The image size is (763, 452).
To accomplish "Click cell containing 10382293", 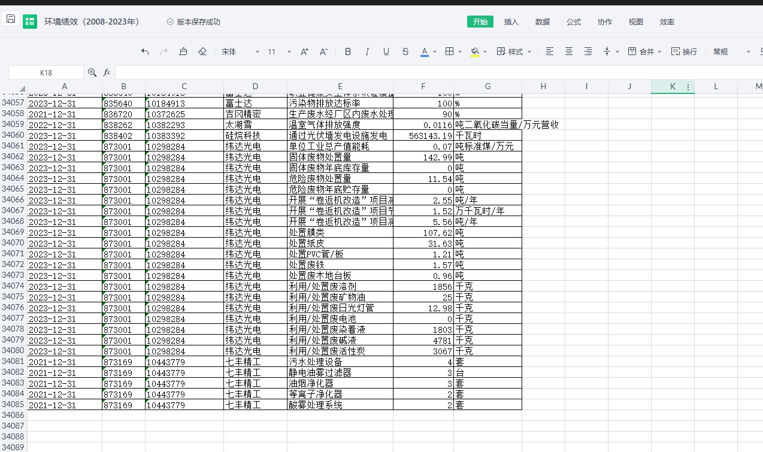I will pyautogui.click(x=184, y=125).
